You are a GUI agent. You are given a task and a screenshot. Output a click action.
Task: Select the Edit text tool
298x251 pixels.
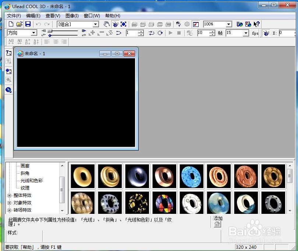8,61
